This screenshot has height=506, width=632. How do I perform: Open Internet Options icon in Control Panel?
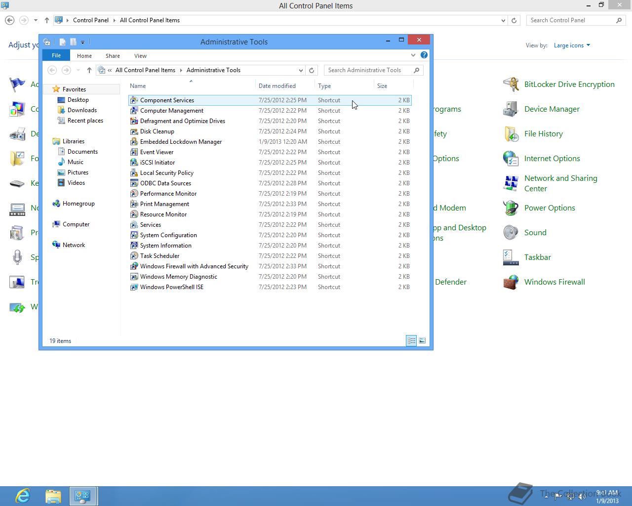pyautogui.click(x=511, y=159)
